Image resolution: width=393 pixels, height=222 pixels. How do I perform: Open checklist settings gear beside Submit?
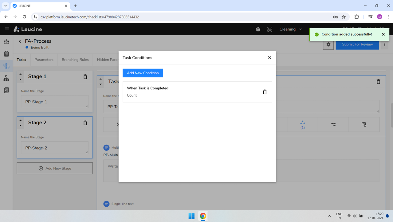[328, 45]
